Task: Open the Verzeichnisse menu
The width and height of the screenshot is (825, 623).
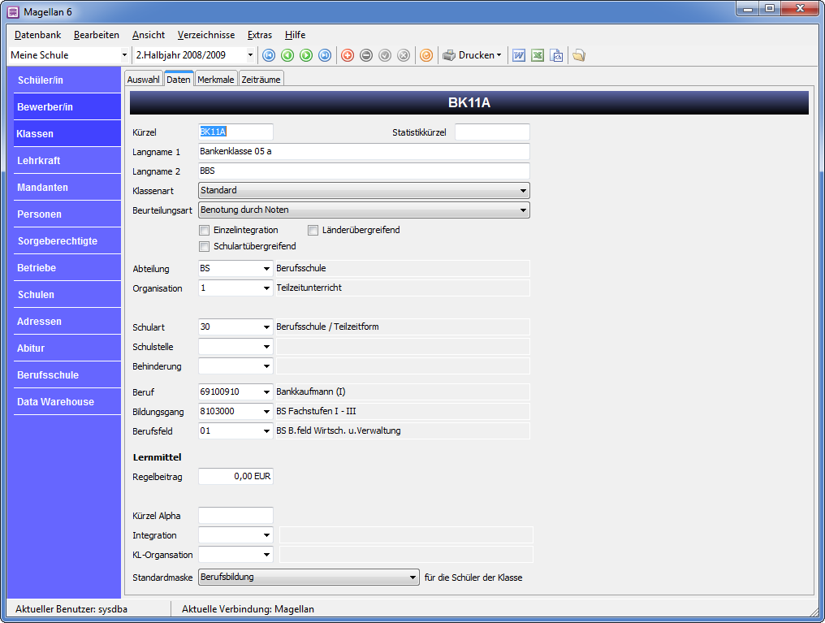Action: [206, 35]
